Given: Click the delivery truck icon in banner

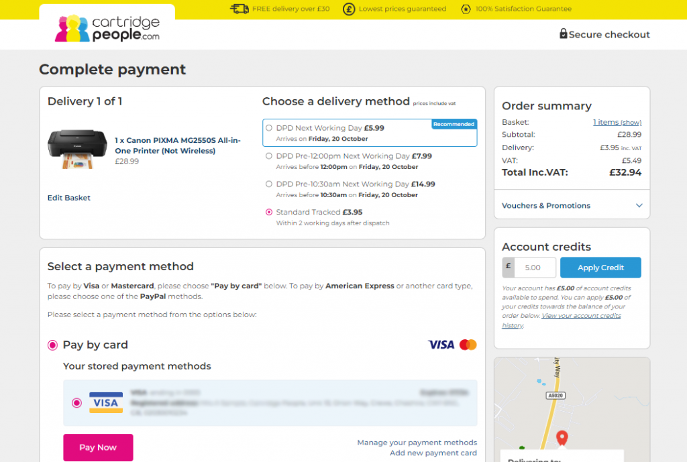Looking at the screenshot, I should pos(240,9).
